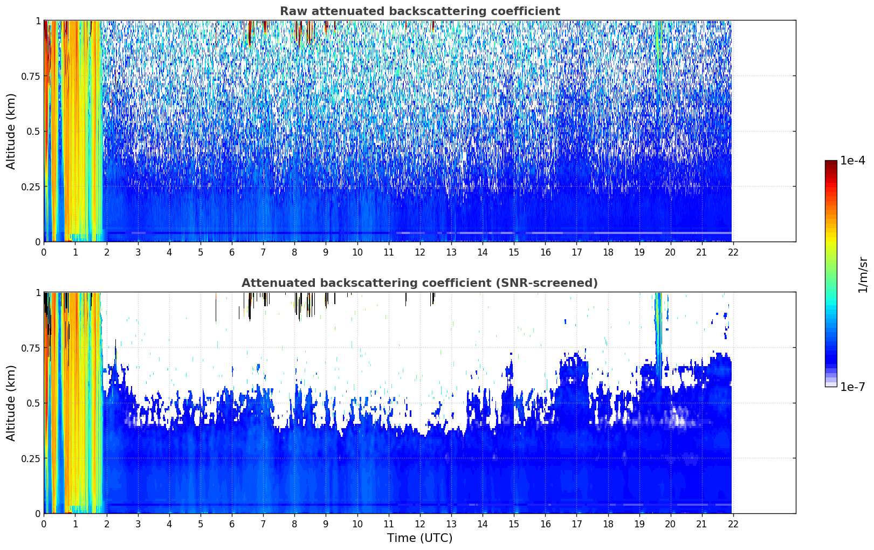Click the color scale bar
Image resolution: width=874 pixels, height=550 pixels.
click(x=831, y=273)
